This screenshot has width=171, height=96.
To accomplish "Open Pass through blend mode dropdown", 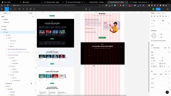I will tap(157, 48).
